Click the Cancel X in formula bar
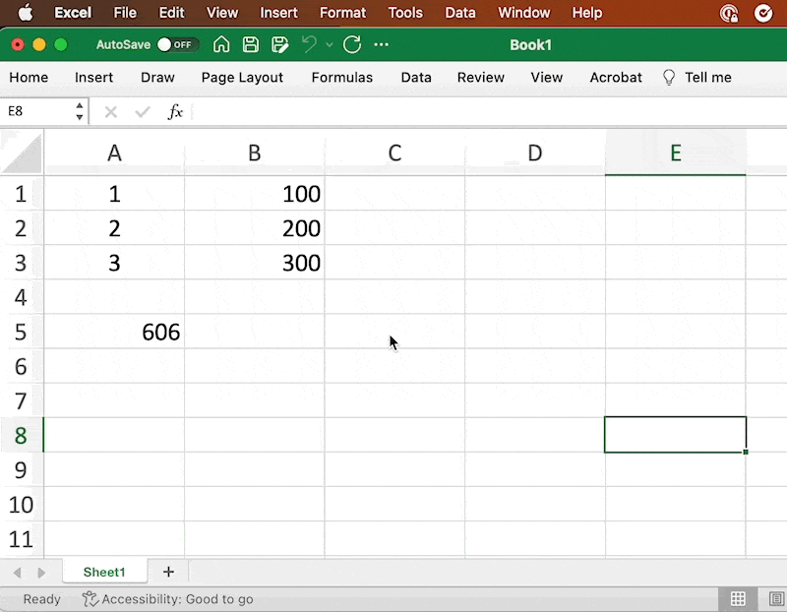The width and height of the screenshot is (787, 612). [x=111, y=111]
